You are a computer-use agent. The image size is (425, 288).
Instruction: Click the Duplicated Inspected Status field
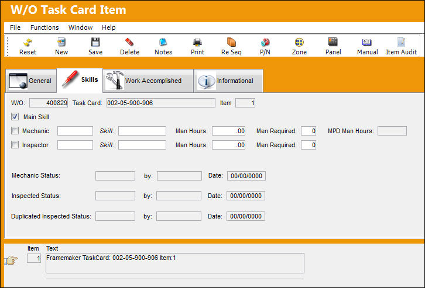tap(115, 216)
